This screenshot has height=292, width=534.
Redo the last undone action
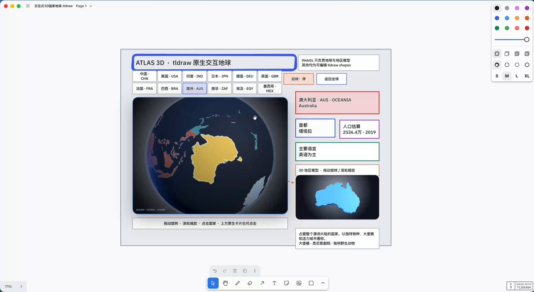coord(224,271)
